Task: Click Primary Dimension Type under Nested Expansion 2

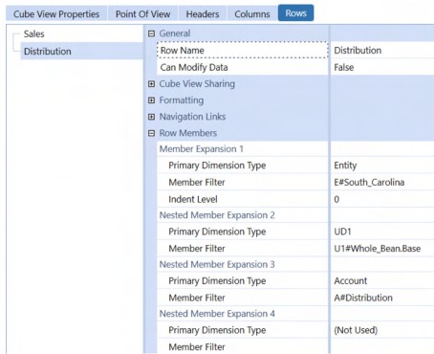Action: 217,232
